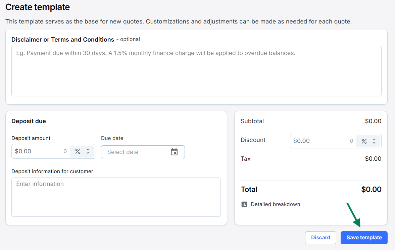Open the Detailed breakdown link

275,204
